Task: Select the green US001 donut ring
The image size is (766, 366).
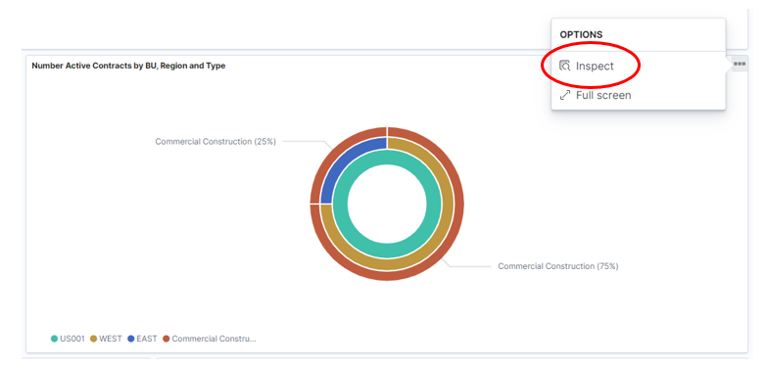Action: pyautogui.click(x=387, y=250)
